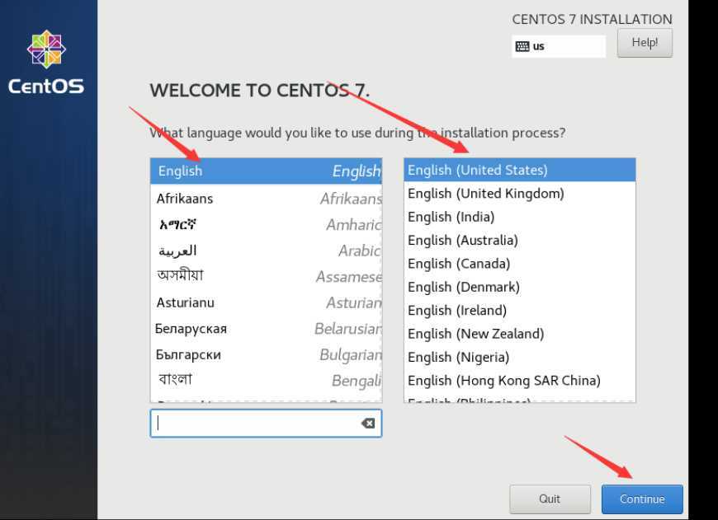Select the Arabic language row

[x=266, y=251]
